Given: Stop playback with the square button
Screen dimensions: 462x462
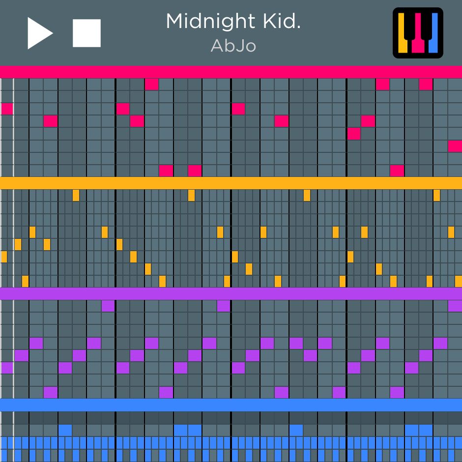Looking at the screenshot, I should pyautogui.click(x=87, y=33).
